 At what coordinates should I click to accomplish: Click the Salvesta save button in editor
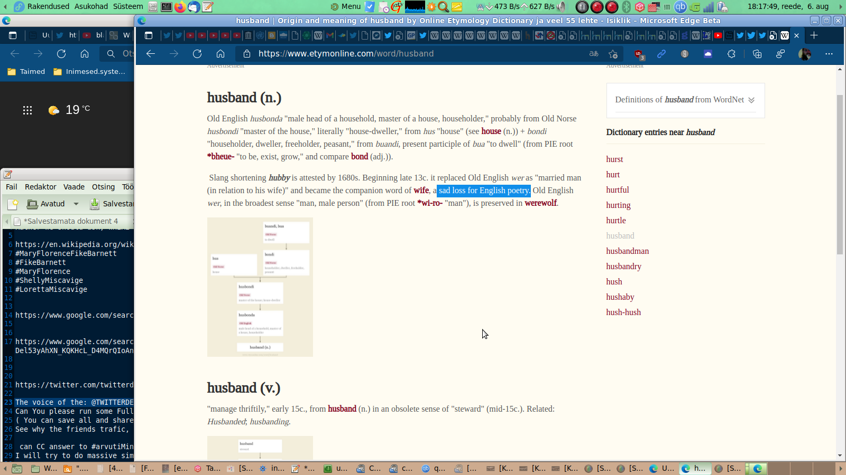(x=111, y=204)
